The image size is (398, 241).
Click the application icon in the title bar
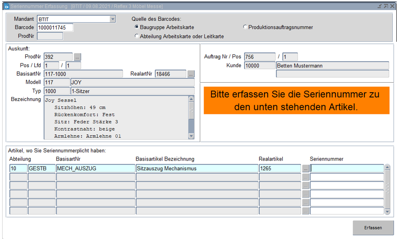[x=6, y=6]
